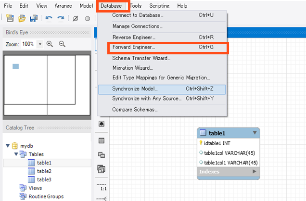
Task: Open the Model menu
Action: pyautogui.click(x=86, y=6)
